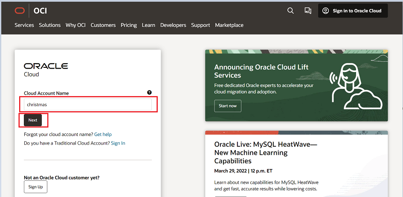Open the search magnifier icon
403x197 pixels.
coord(290,11)
